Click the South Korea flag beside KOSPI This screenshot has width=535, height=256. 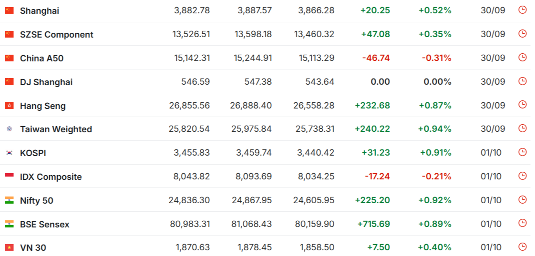10,153
